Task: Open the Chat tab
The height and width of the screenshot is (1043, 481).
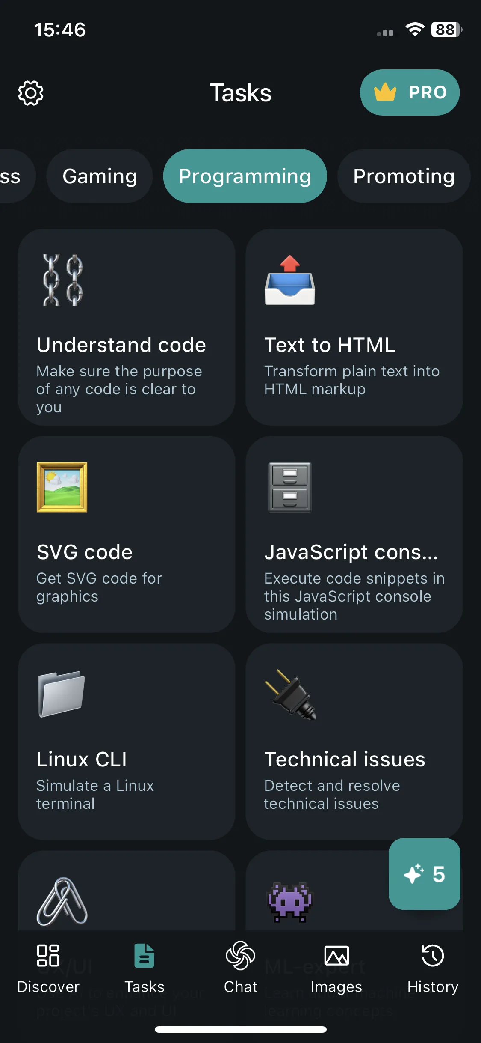Action: [x=241, y=969]
